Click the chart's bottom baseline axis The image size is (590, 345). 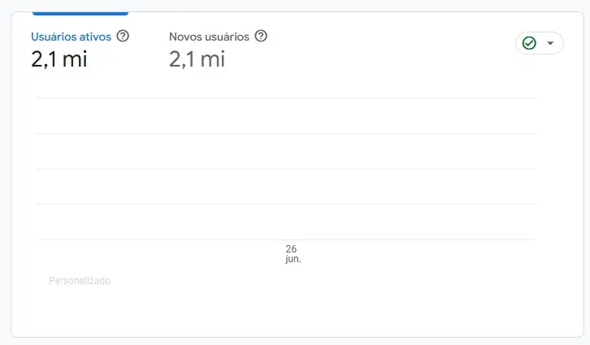pyautogui.click(x=285, y=239)
